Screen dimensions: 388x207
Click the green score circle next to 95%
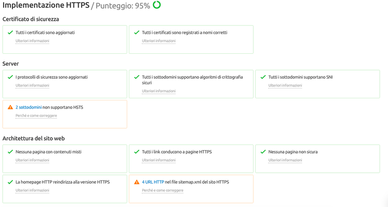coord(157,5)
